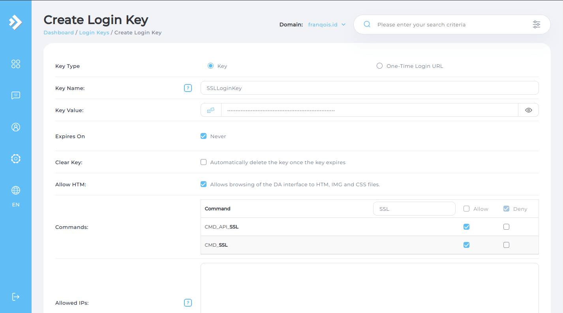Click the Key Value password field
This screenshot has width=563, height=313.
(370, 110)
